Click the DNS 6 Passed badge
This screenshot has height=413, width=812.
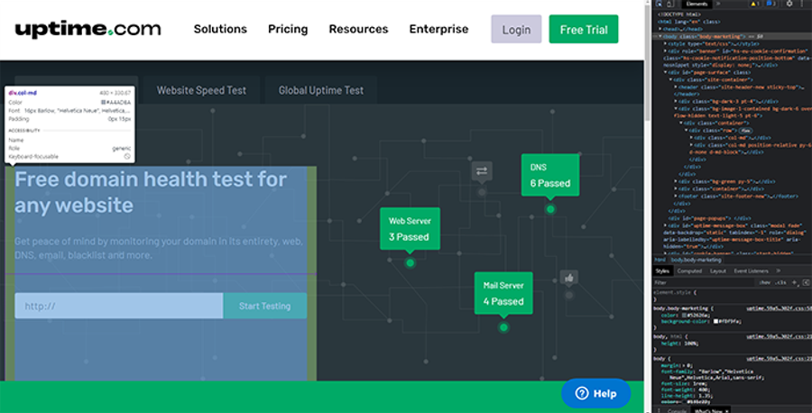(550, 175)
